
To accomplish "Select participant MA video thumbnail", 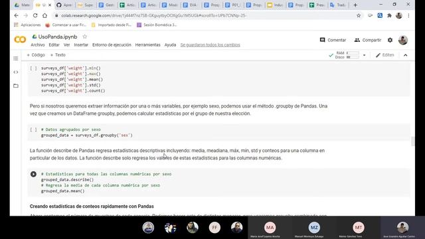I will 270,228.
